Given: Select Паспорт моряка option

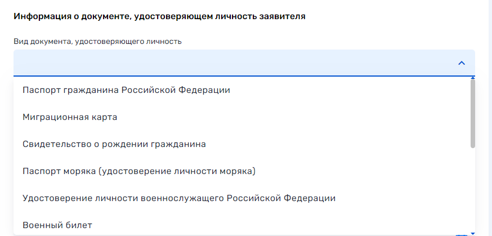Looking at the screenshot, I should 139,171.
